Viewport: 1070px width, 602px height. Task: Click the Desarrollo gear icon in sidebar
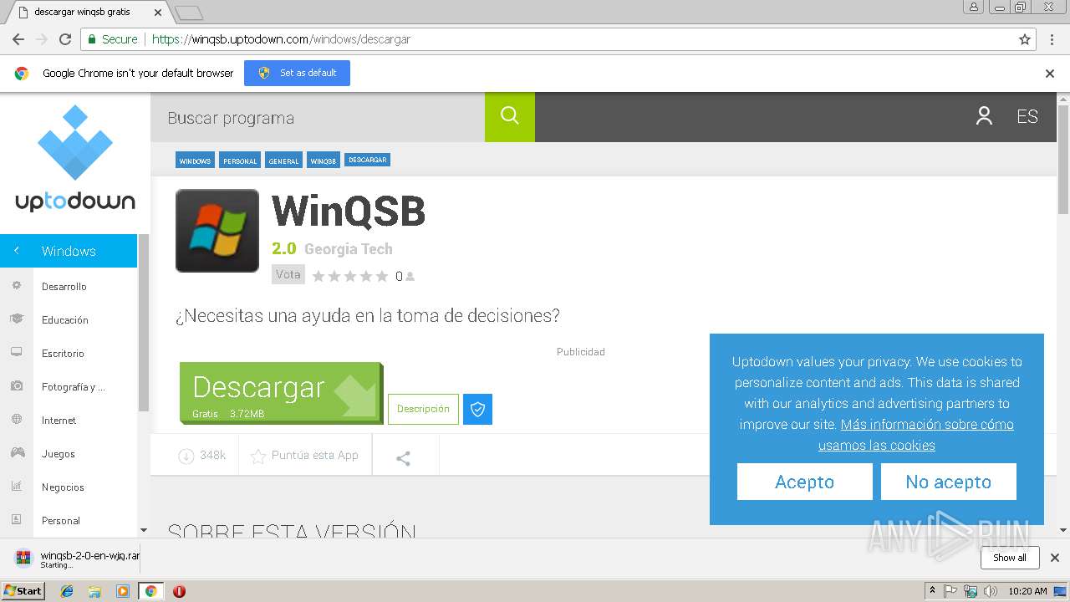(16, 286)
